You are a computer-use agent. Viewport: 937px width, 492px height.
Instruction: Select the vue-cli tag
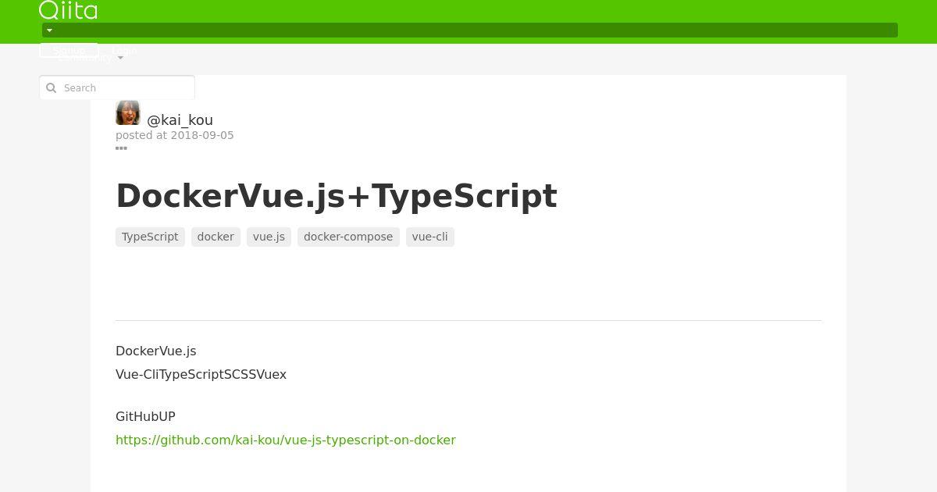(x=430, y=237)
